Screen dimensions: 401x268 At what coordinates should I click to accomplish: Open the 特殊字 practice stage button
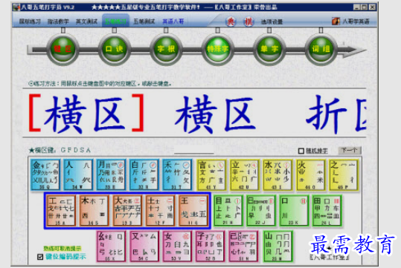tap(218, 49)
